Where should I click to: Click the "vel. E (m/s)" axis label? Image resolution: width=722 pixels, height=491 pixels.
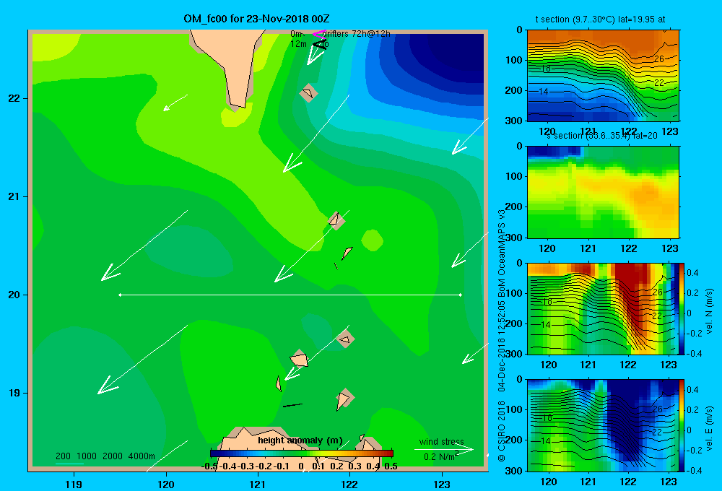click(x=710, y=428)
